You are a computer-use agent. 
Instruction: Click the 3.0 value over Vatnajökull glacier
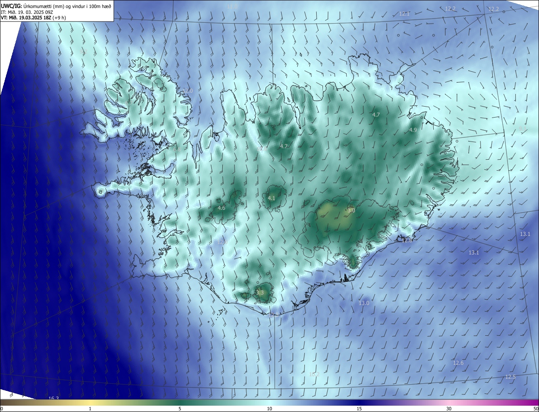pos(351,210)
